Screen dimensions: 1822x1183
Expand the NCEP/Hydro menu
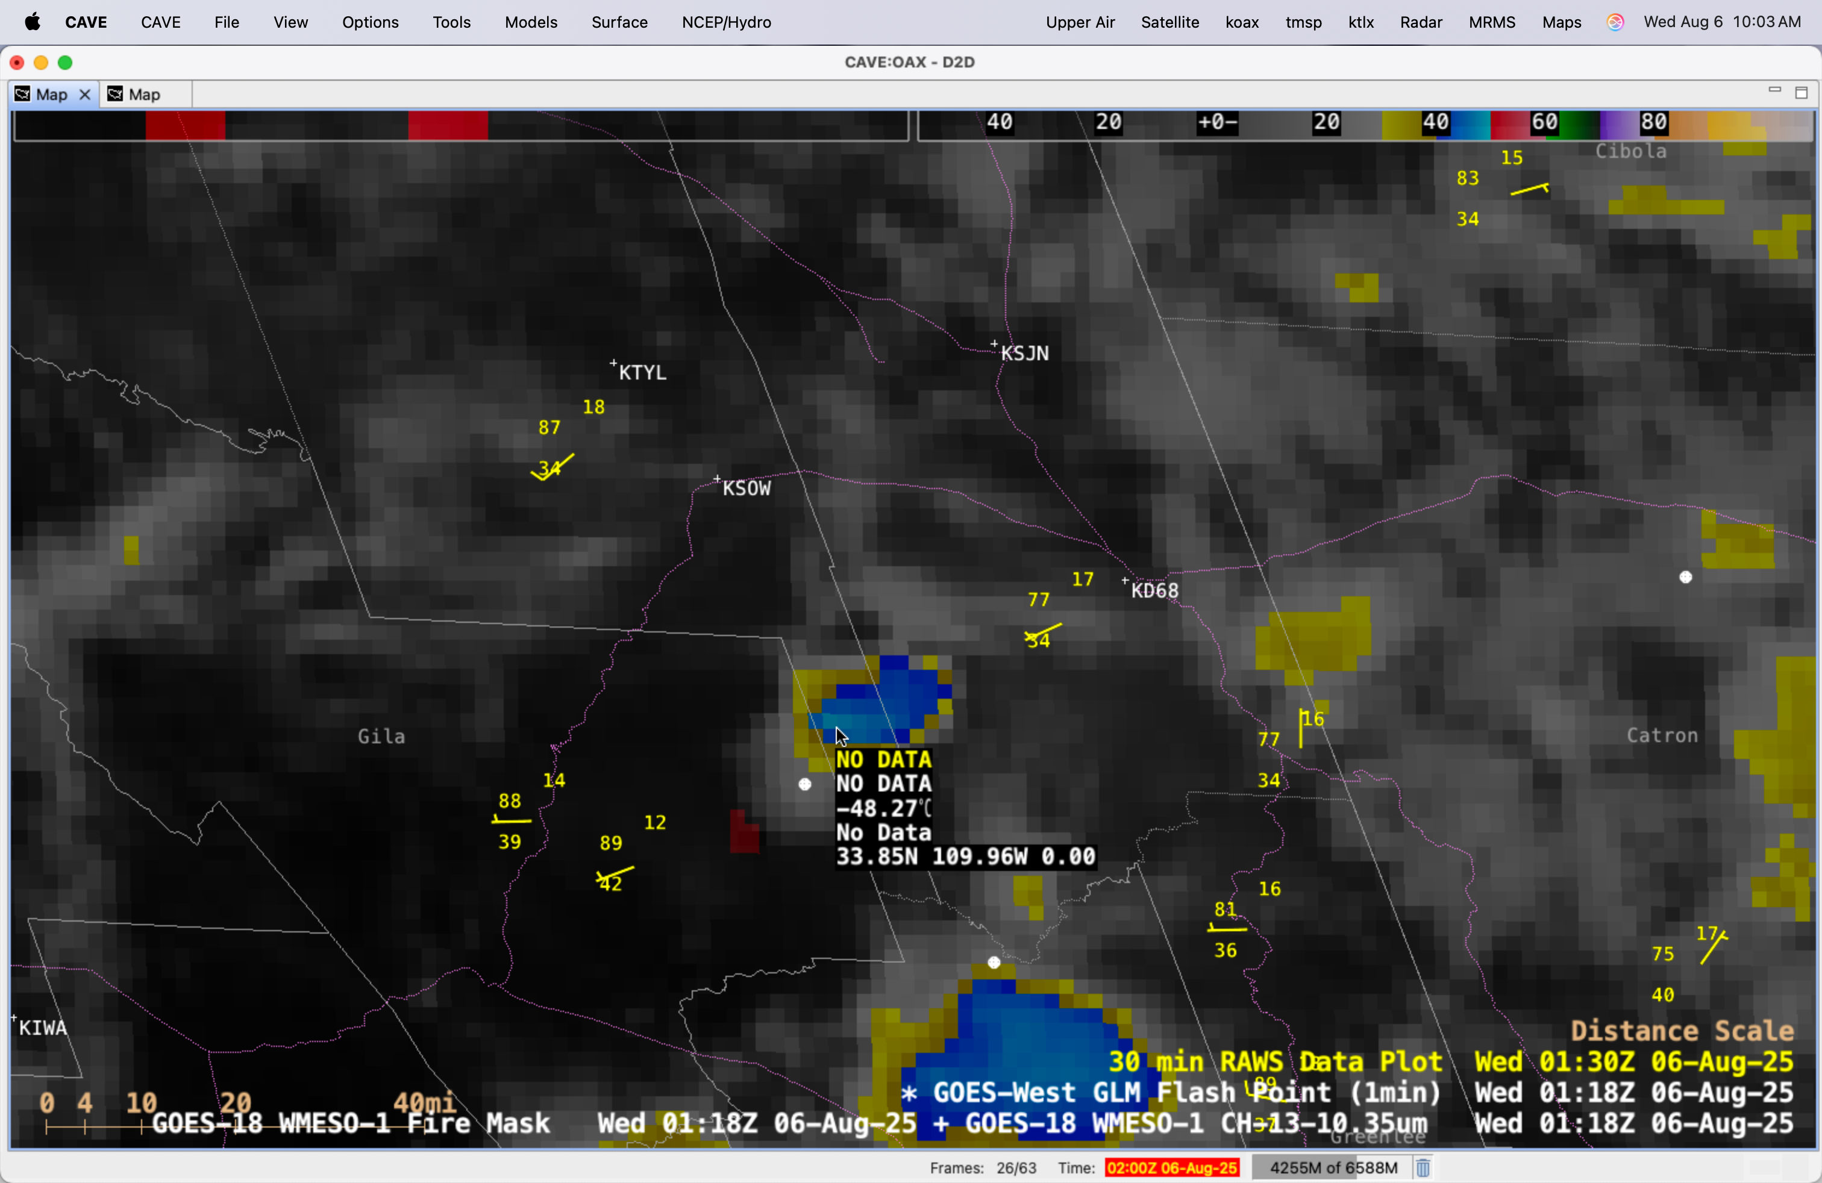coord(726,22)
